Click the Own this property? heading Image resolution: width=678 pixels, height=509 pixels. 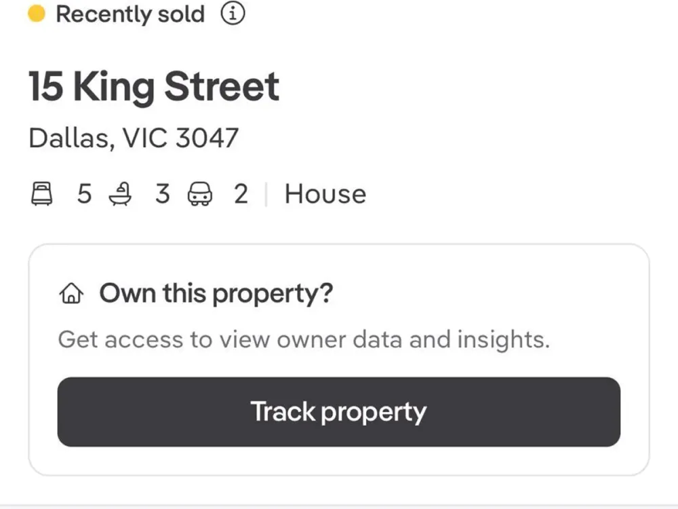pyautogui.click(x=216, y=293)
